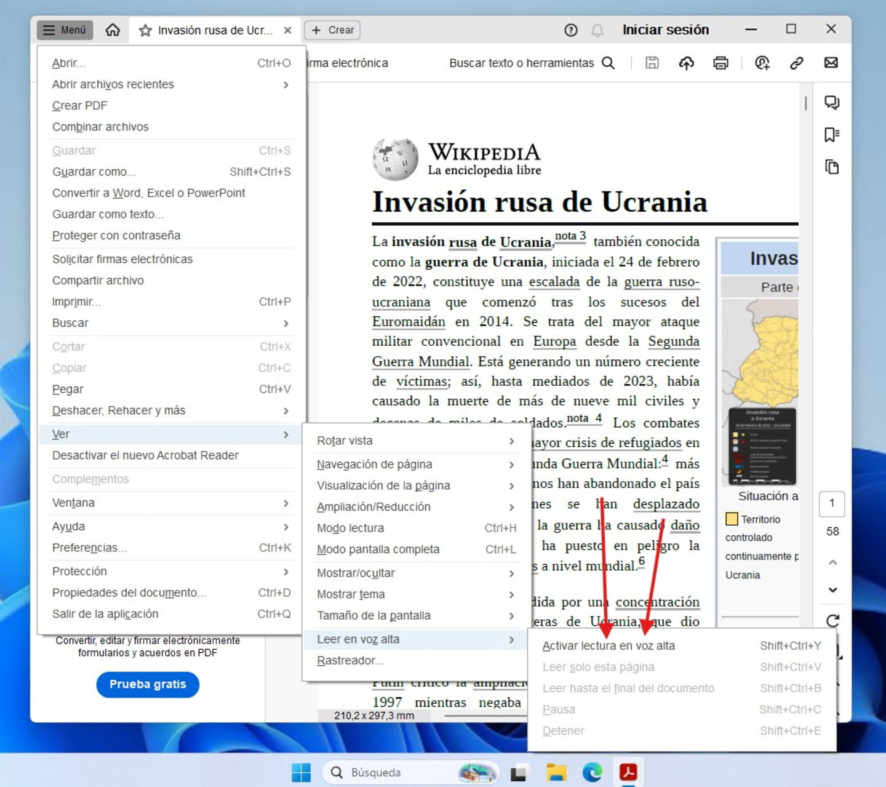Click the Prueba gratis button
The width and height of the screenshot is (886, 787).
click(148, 684)
